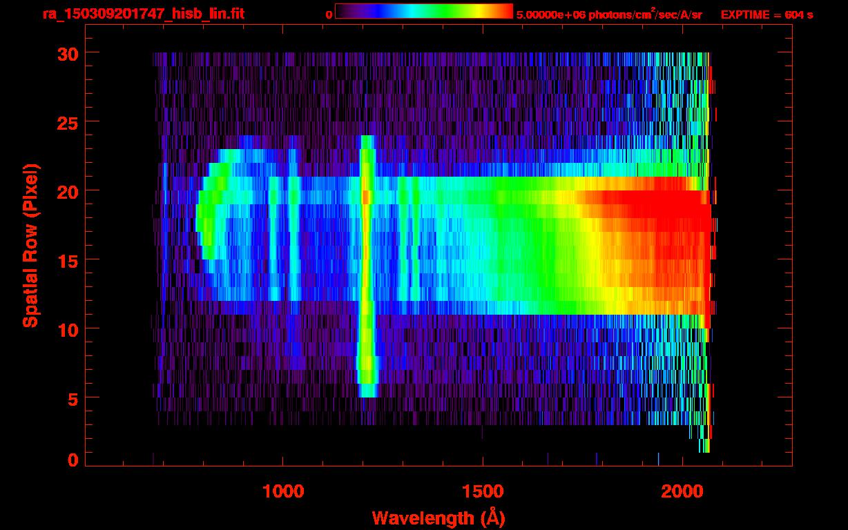Click the 5.00000e+06 photons/cm²/sec/A/sr label
The height and width of the screenshot is (530, 848).
[608, 14]
